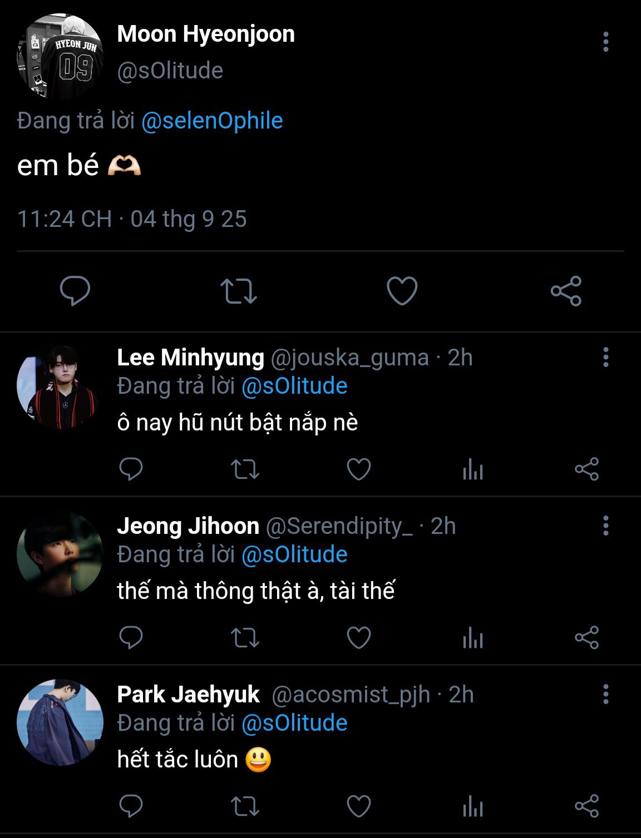Open more options on the main tweet
Viewport: 641px width, 838px height.
pyautogui.click(x=605, y=42)
